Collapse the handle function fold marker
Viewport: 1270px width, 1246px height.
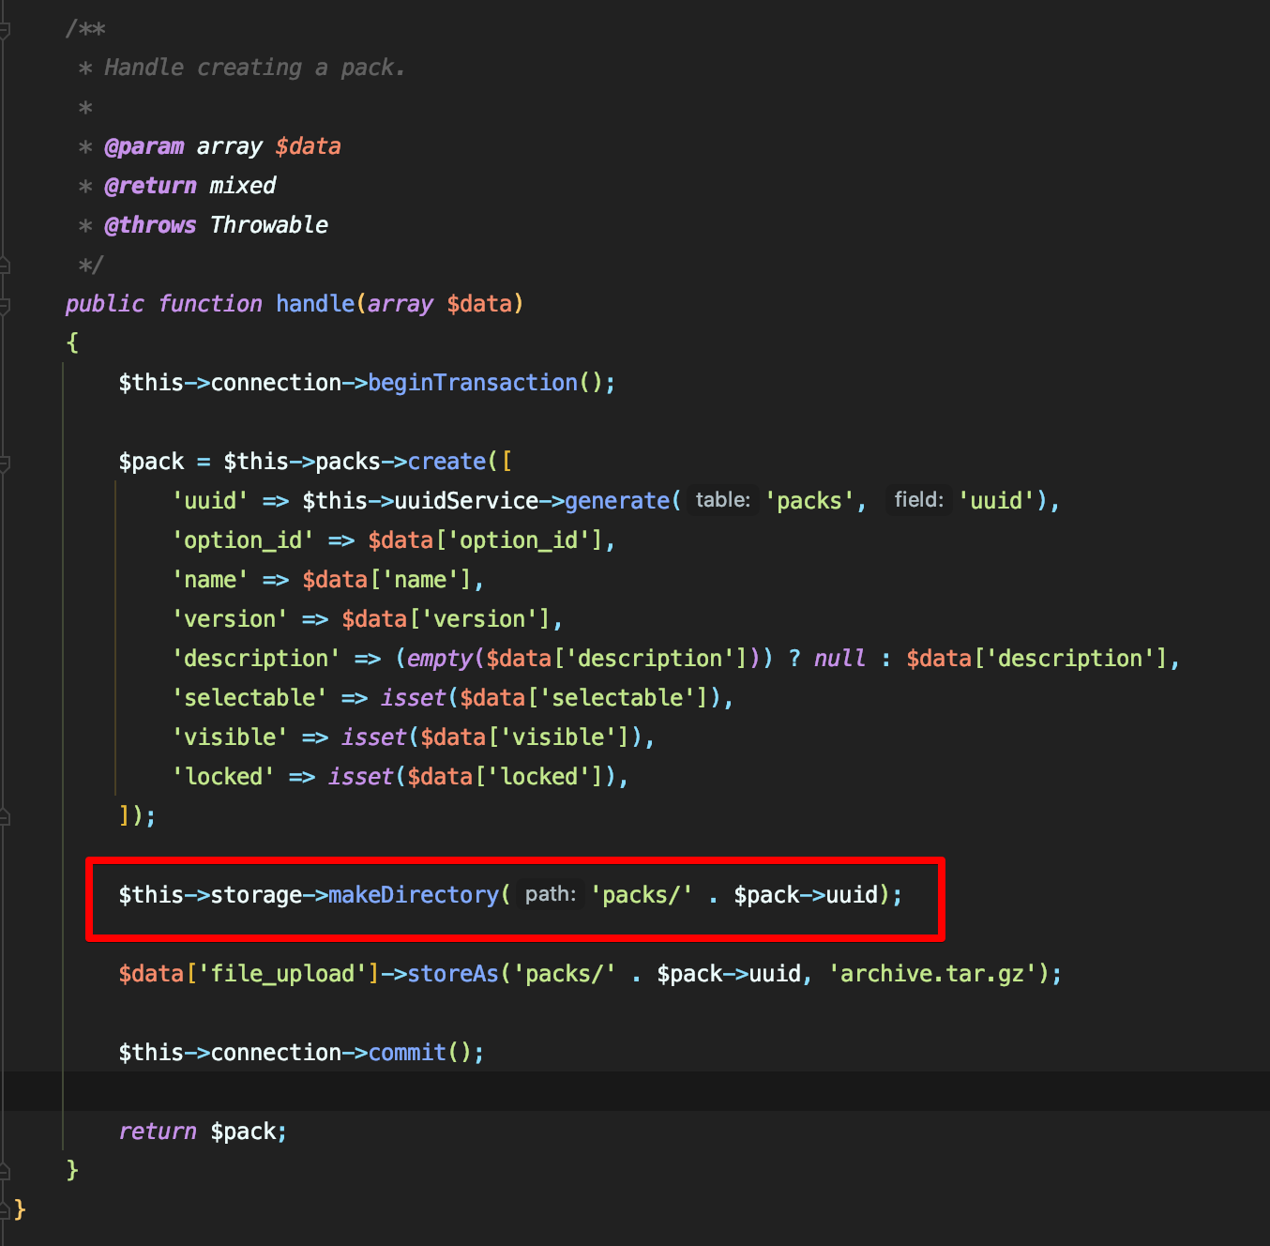click(x=5, y=305)
